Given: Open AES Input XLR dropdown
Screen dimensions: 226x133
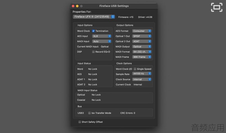Looking at the screenshot, I should point(102,36).
